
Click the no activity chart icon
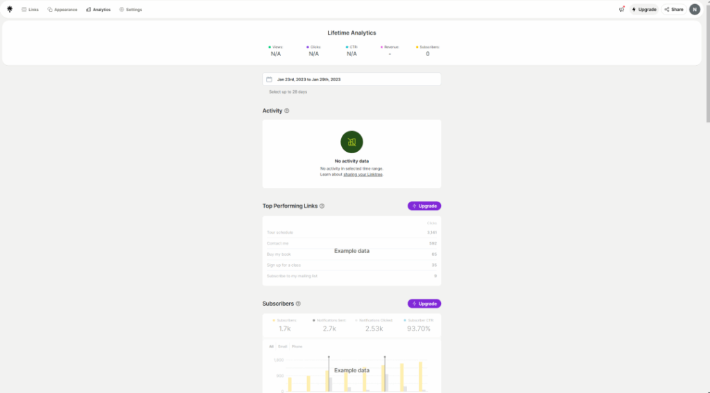(352, 142)
